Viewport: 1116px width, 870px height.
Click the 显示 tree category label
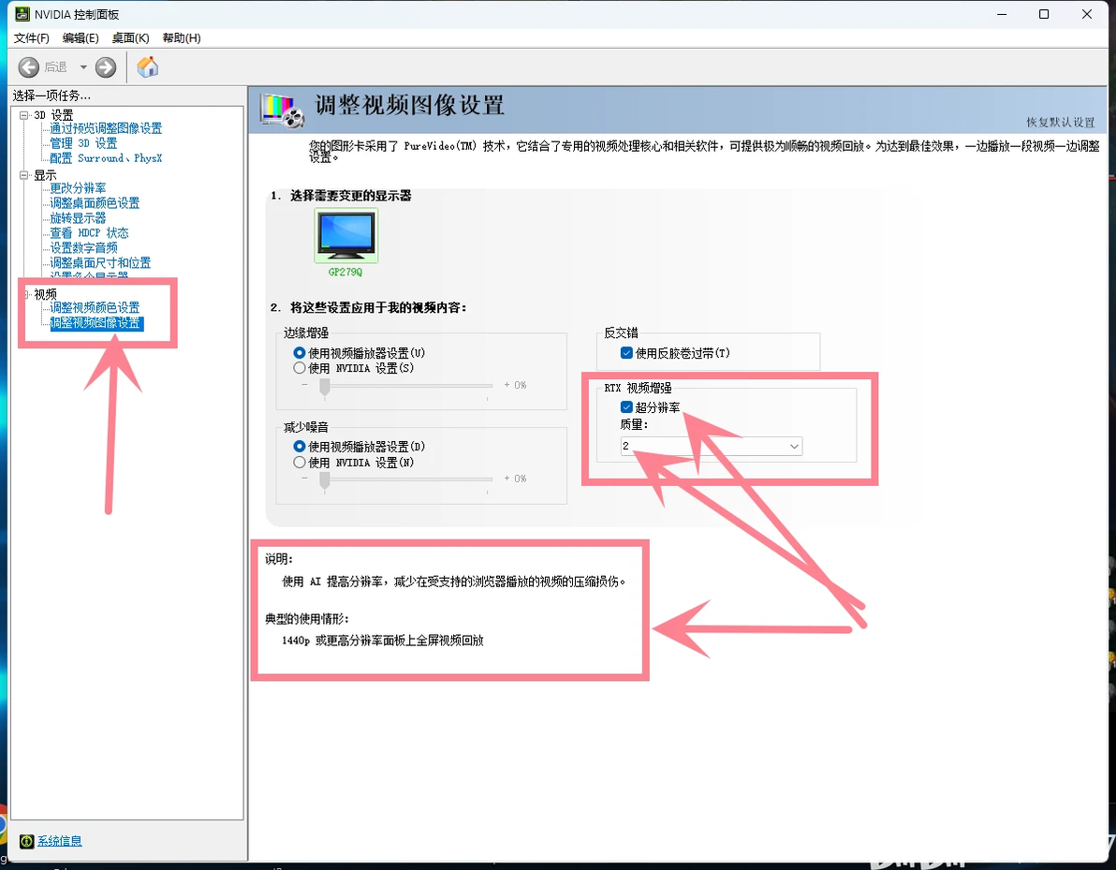pos(45,175)
